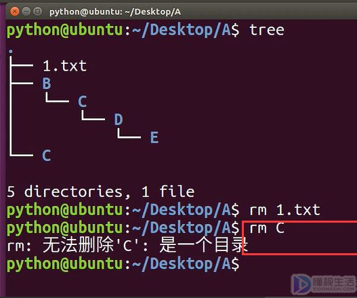Select directory D in the tree
Screen dimensions: 357x298
[119, 119]
